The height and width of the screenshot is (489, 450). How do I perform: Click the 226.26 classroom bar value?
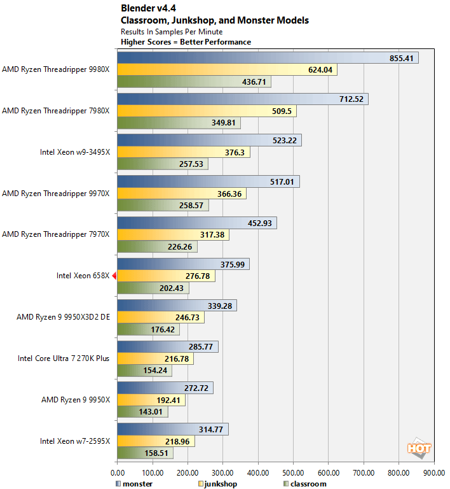click(x=180, y=247)
